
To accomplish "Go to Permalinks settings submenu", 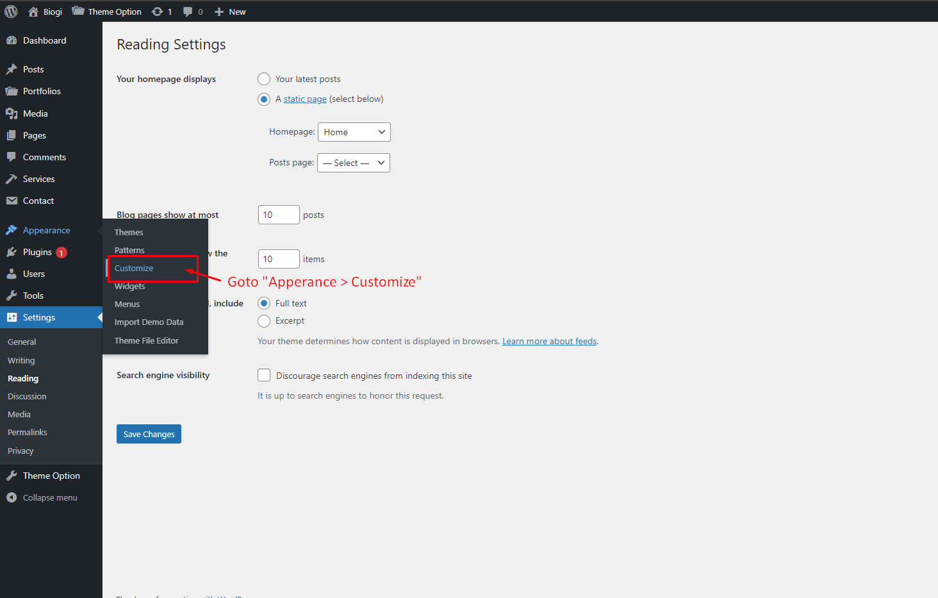I will coord(28,432).
